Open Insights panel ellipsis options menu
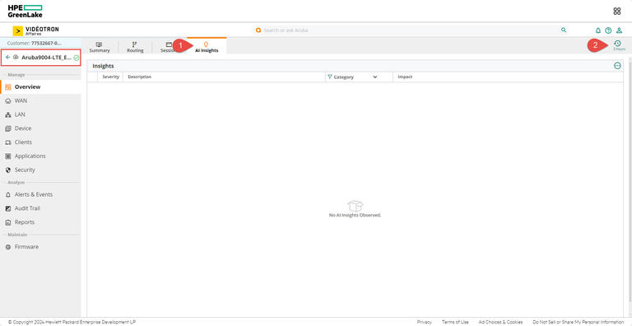The width and height of the screenshot is (632, 326). click(617, 66)
